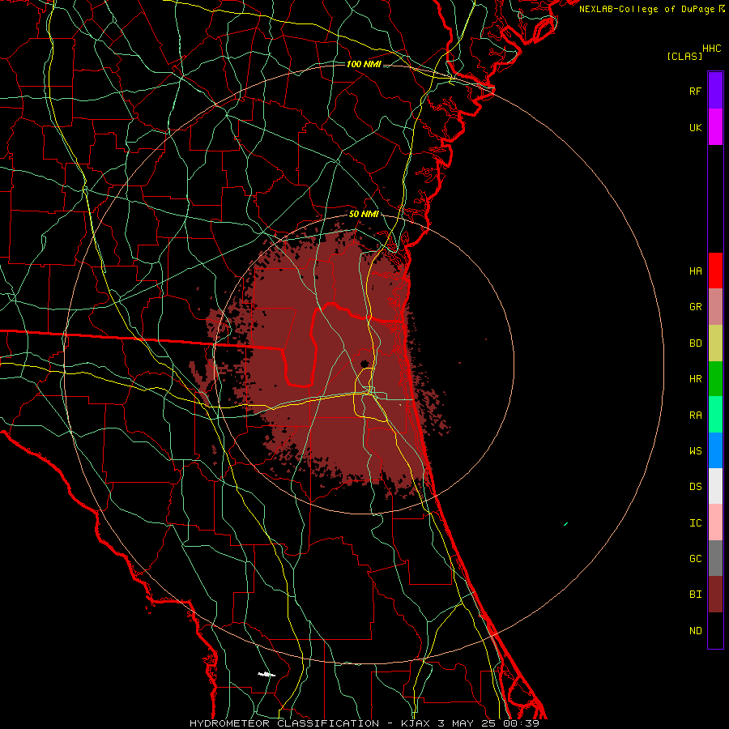The image size is (729, 729).
Task: Click the 50 NMI range ring label
Action: [x=364, y=214]
